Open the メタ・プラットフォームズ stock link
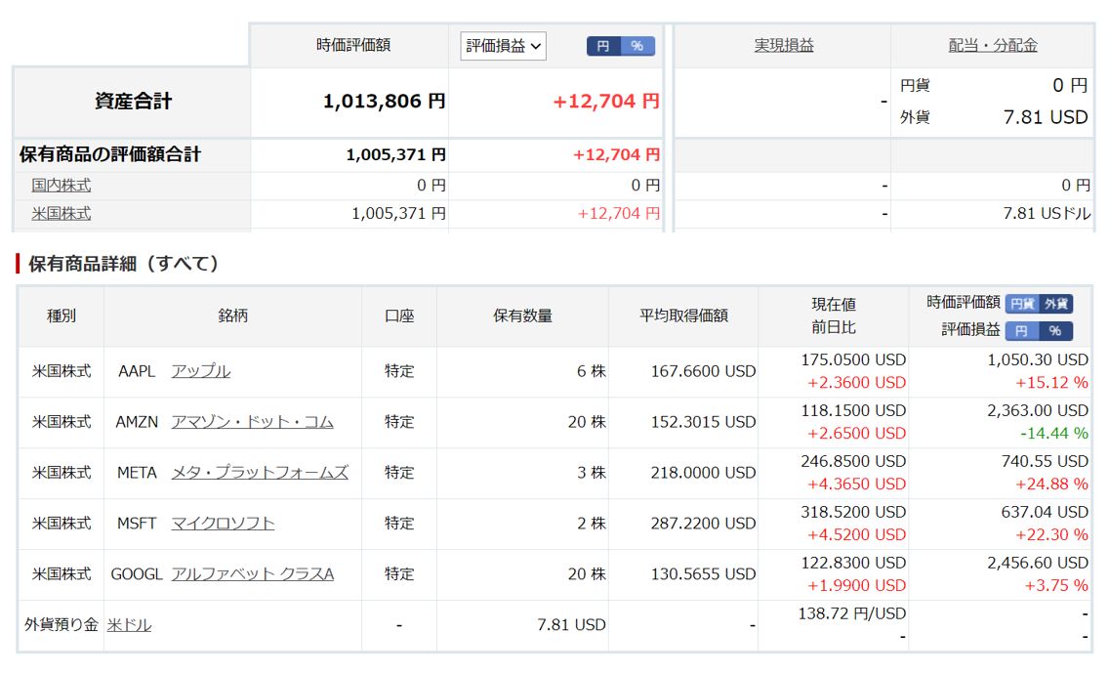This screenshot has height=674, width=1109. coord(260,473)
